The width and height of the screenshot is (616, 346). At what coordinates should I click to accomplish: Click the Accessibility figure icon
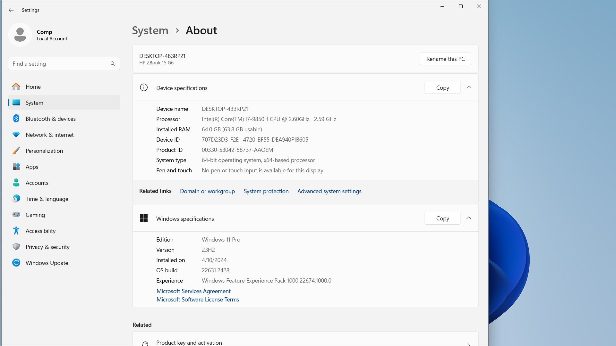click(x=16, y=231)
